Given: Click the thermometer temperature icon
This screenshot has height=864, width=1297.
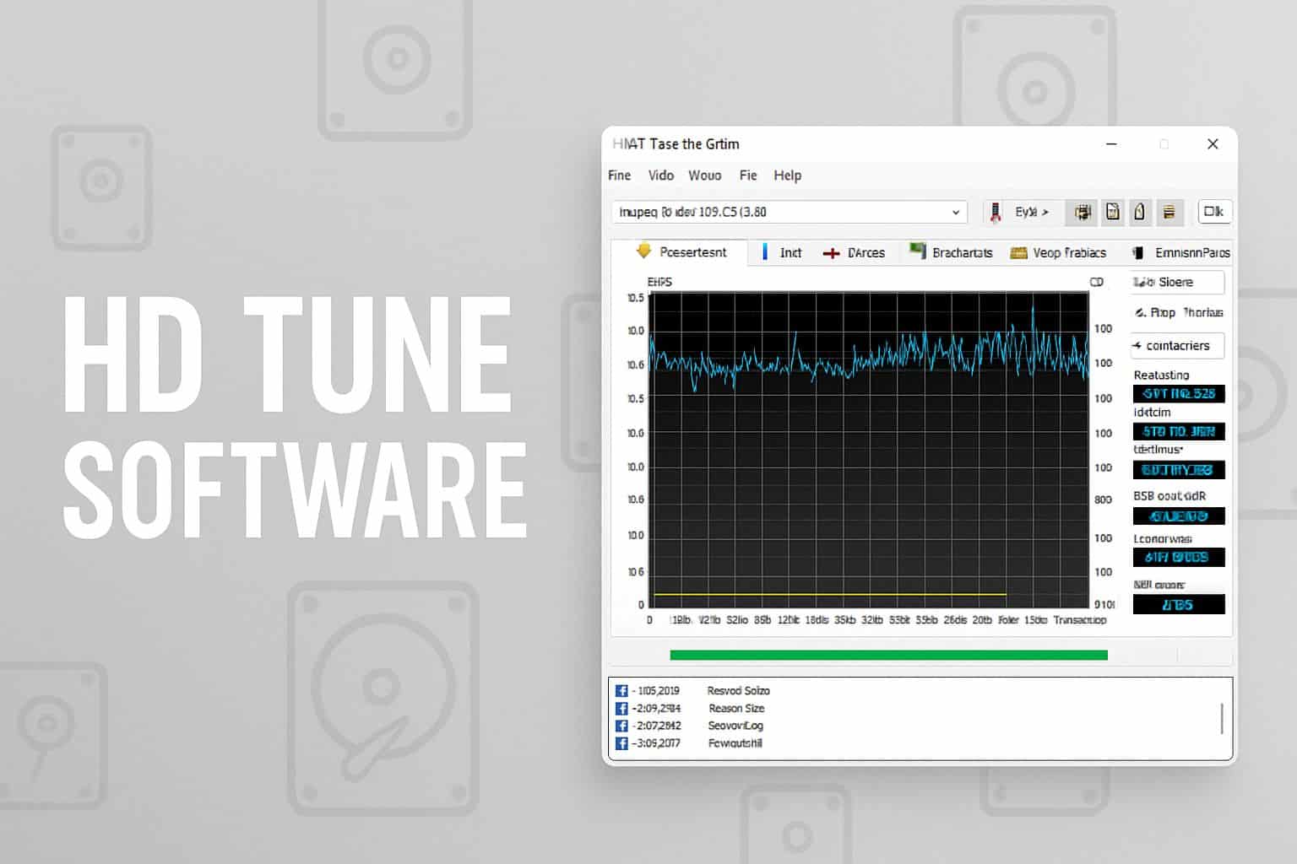Looking at the screenshot, I should pyautogui.click(x=996, y=212).
